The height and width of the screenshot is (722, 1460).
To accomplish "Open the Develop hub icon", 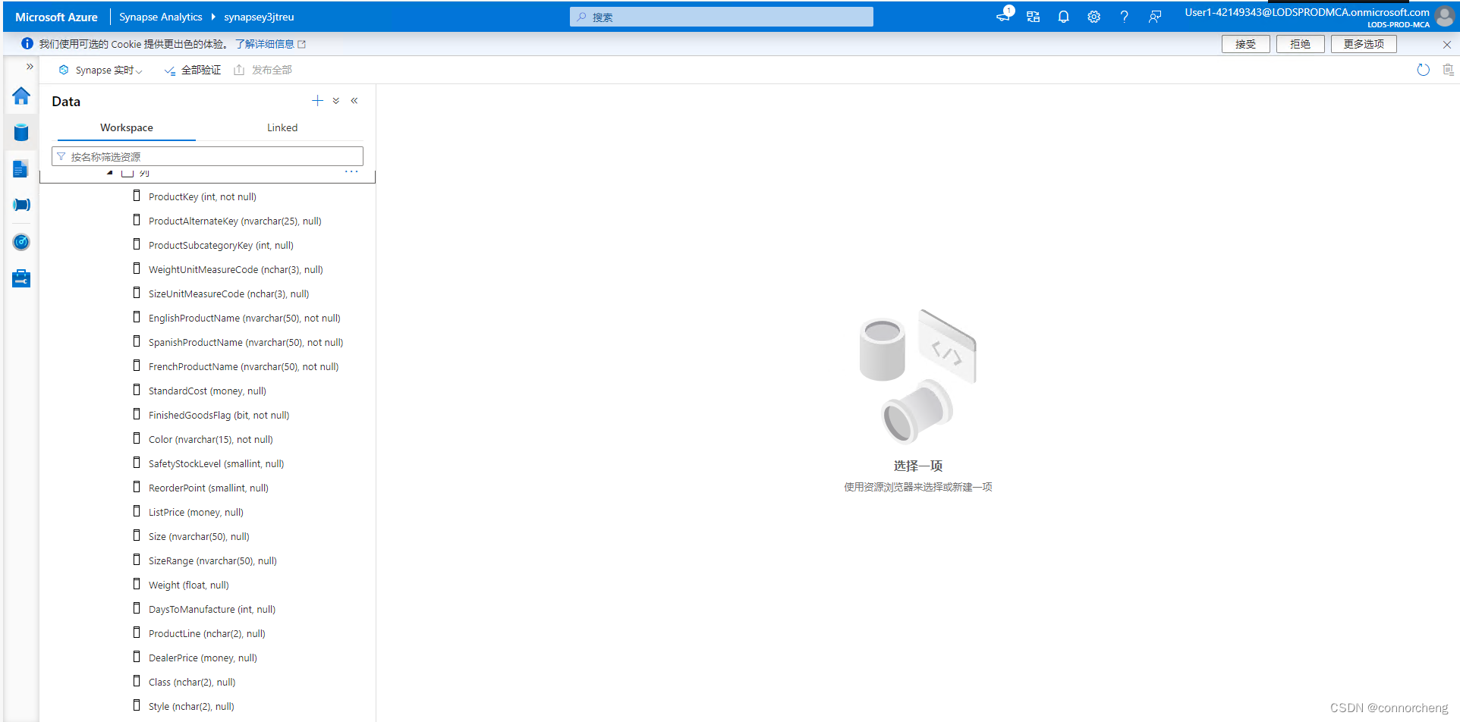I will (20, 168).
